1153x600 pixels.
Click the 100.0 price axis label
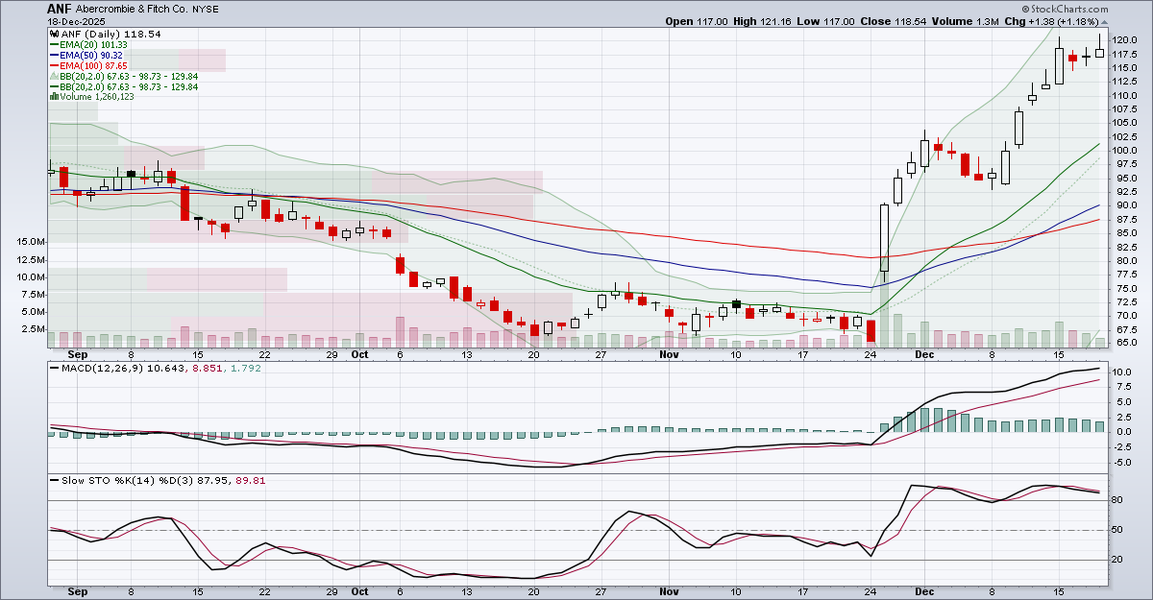tap(1125, 151)
